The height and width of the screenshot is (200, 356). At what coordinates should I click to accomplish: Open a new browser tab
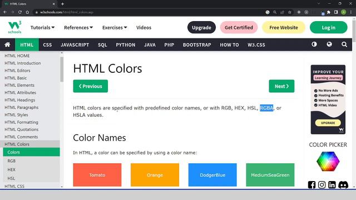[x=62, y=4]
